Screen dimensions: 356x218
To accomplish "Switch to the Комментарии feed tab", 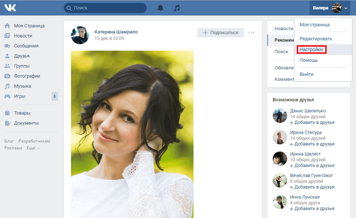I will [284, 79].
